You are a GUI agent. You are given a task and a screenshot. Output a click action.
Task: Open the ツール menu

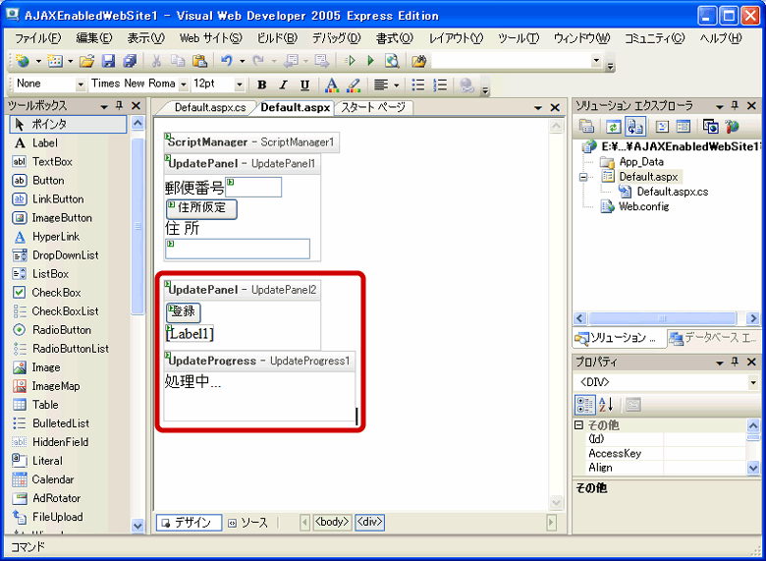point(519,38)
